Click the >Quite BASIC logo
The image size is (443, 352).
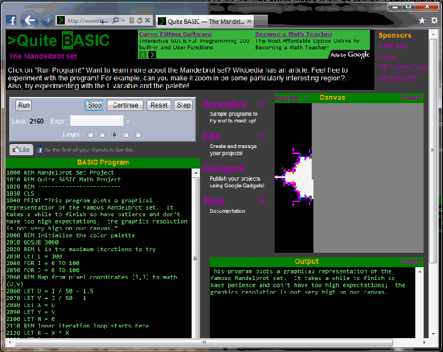click(x=59, y=40)
